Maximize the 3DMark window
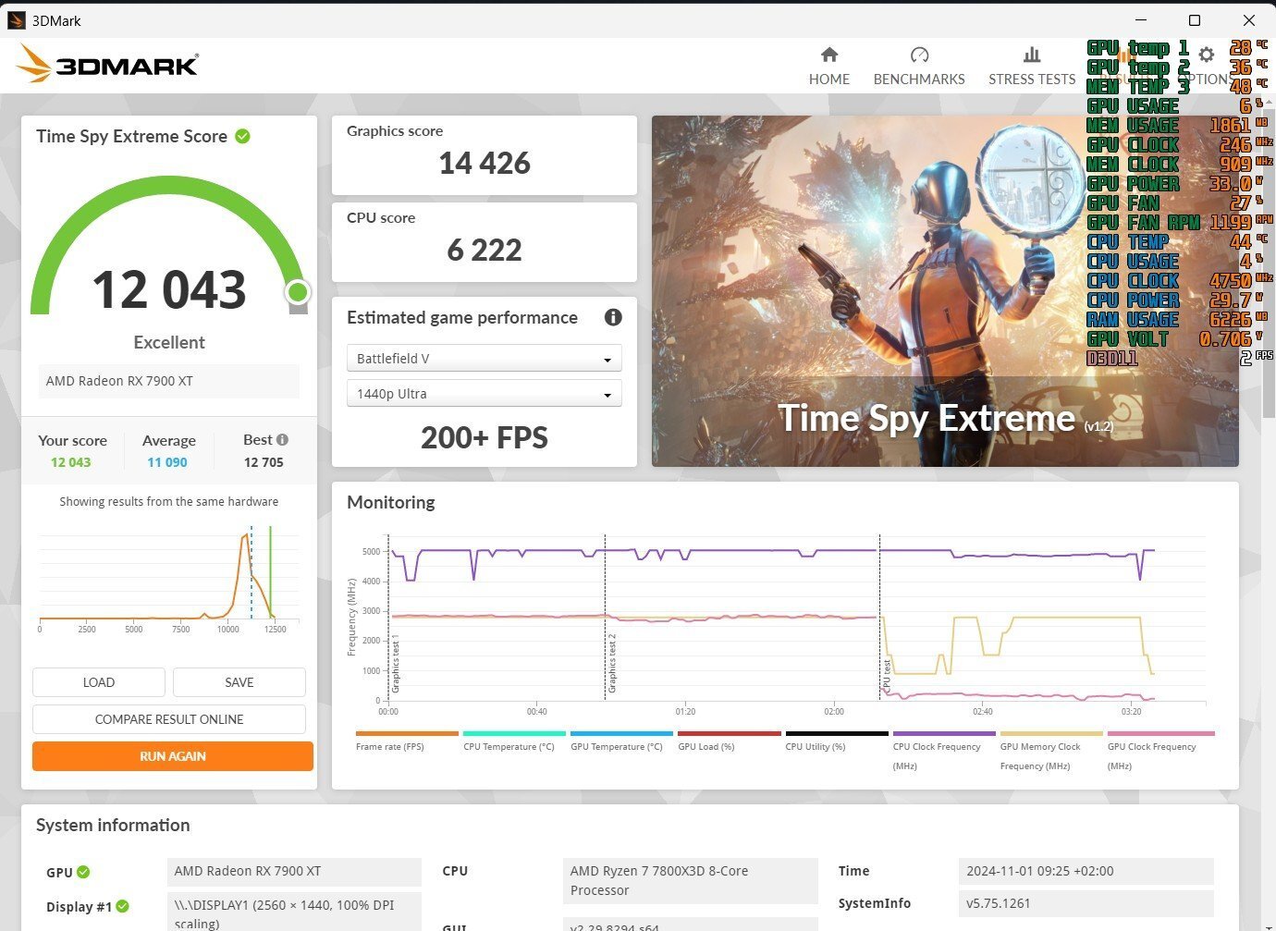This screenshot has width=1276, height=931. tap(1194, 20)
